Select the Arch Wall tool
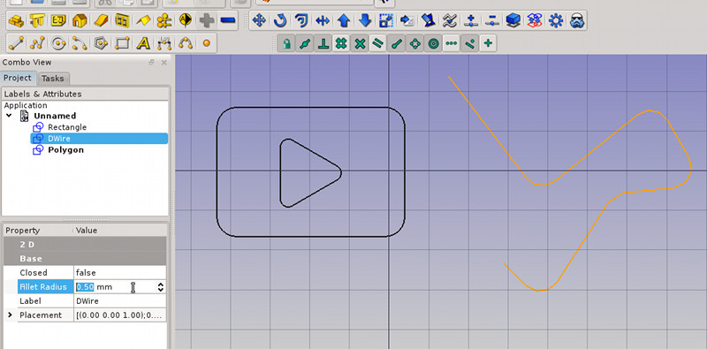 16,20
